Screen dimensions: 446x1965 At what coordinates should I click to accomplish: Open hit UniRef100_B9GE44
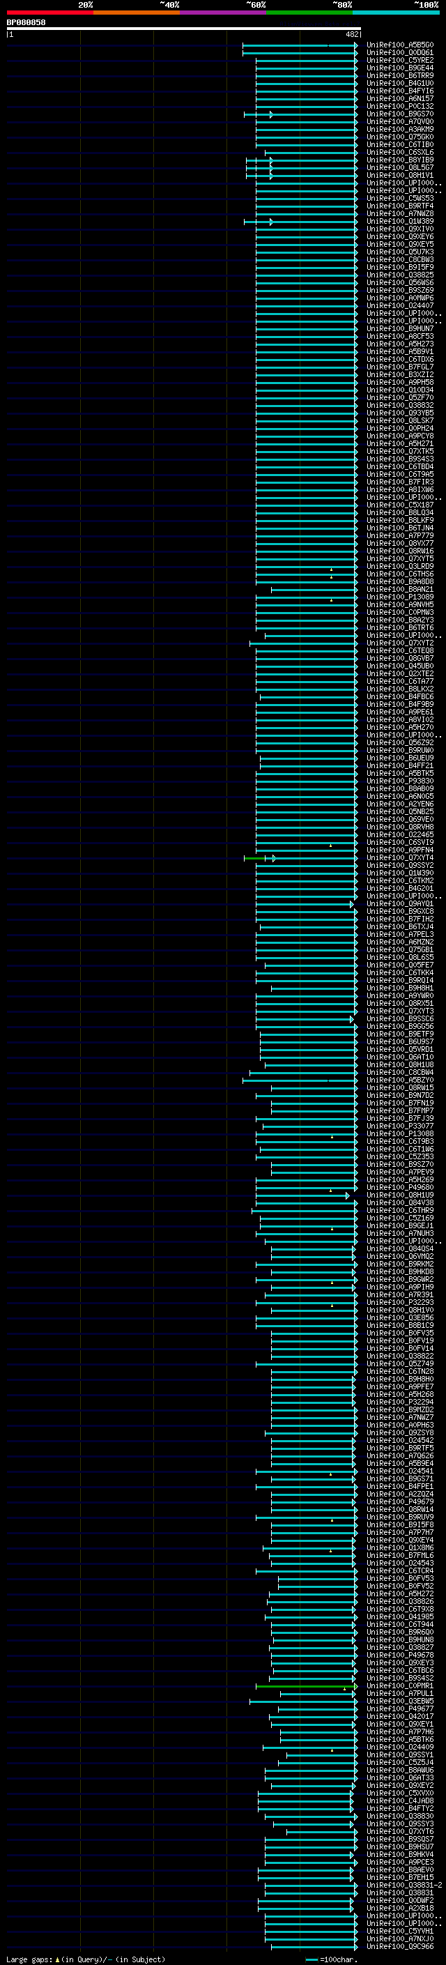coord(399,68)
